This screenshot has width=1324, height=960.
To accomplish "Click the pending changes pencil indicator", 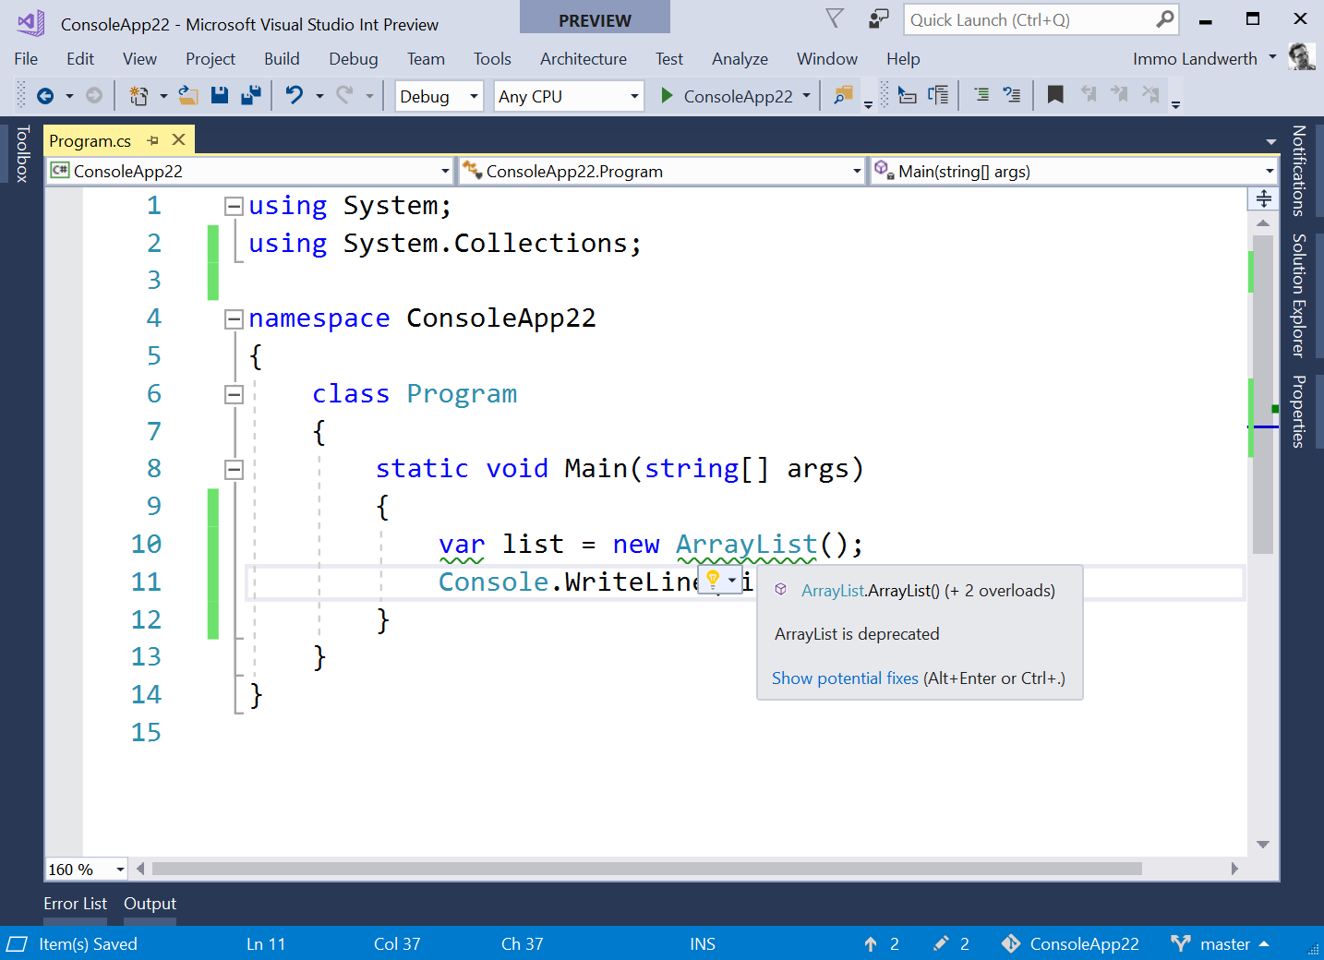I will click(951, 943).
